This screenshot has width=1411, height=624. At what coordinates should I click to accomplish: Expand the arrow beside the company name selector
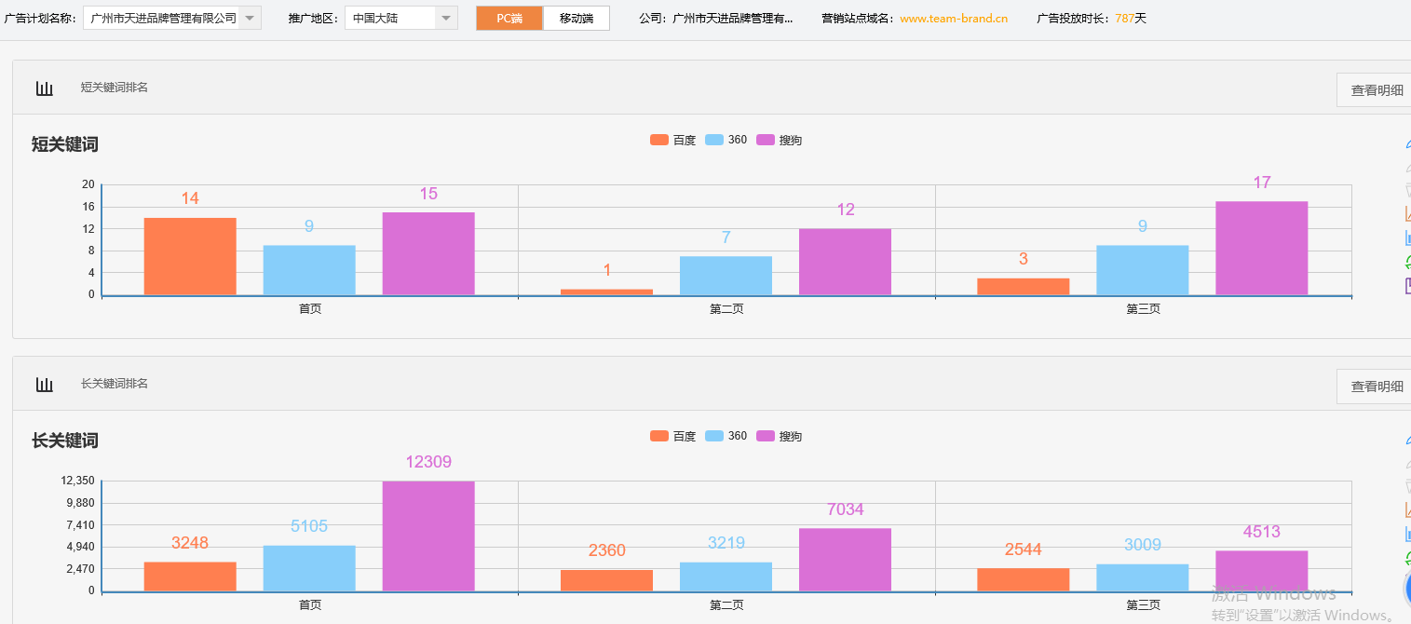248,17
